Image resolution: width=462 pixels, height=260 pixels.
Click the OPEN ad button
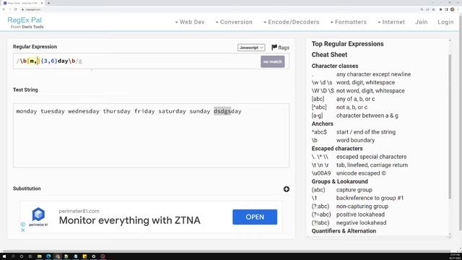pyautogui.click(x=255, y=217)
